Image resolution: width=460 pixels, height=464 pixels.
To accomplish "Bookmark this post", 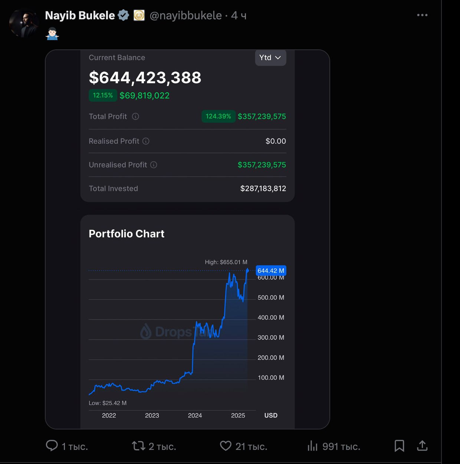I will click(x=399, y=445).
